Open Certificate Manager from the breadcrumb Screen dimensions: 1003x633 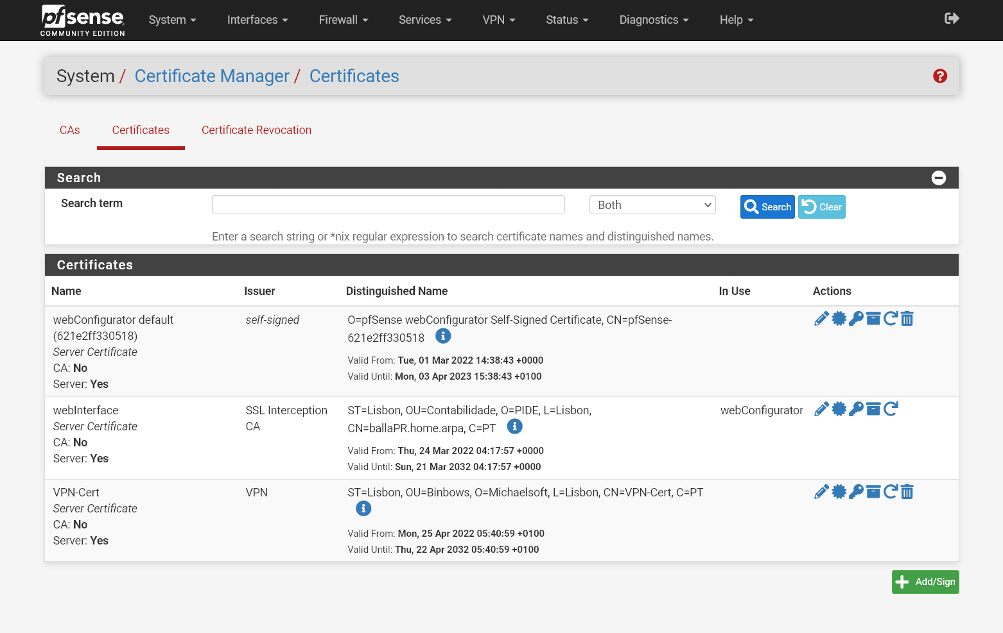pyautogui.click(x=212, y=76)
